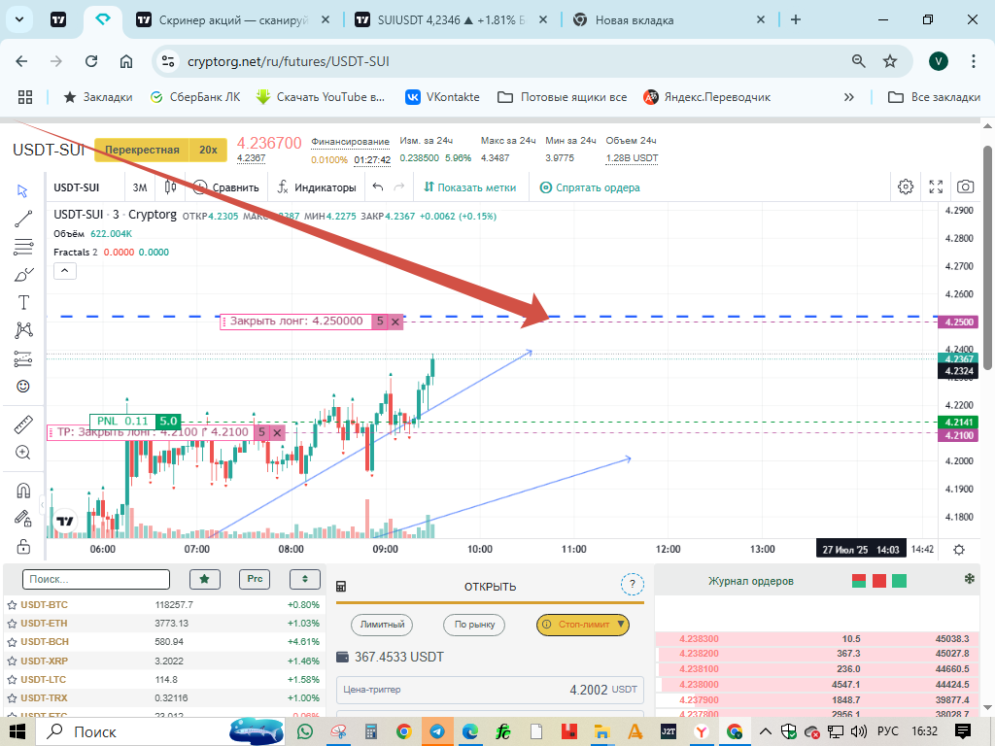Image resolution: width=995 pixels, height=746 pixels.
Task: Cancel the Закрыть лонг 4.250000 order
Action: coord(395,322)
